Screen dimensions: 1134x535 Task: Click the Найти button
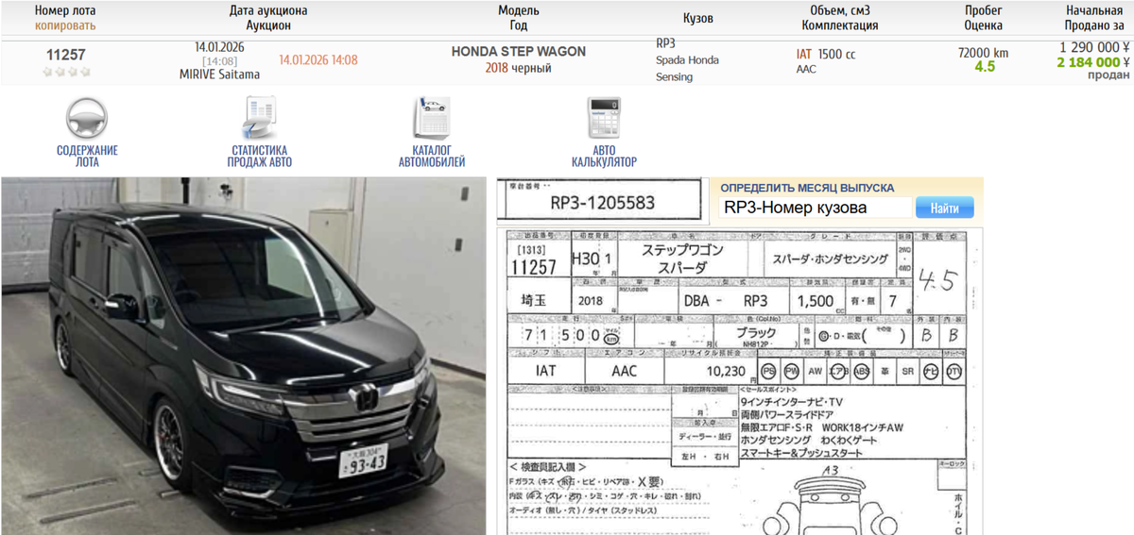945,208
